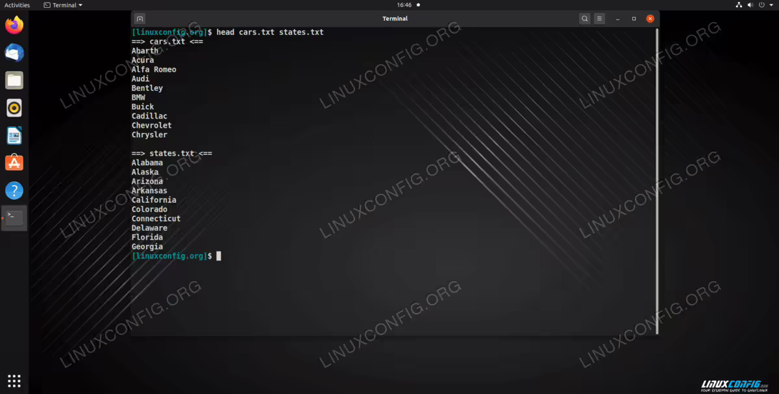The image size is (779, 394).
Task: Open the Activities overview
Action: coord(17,5)
